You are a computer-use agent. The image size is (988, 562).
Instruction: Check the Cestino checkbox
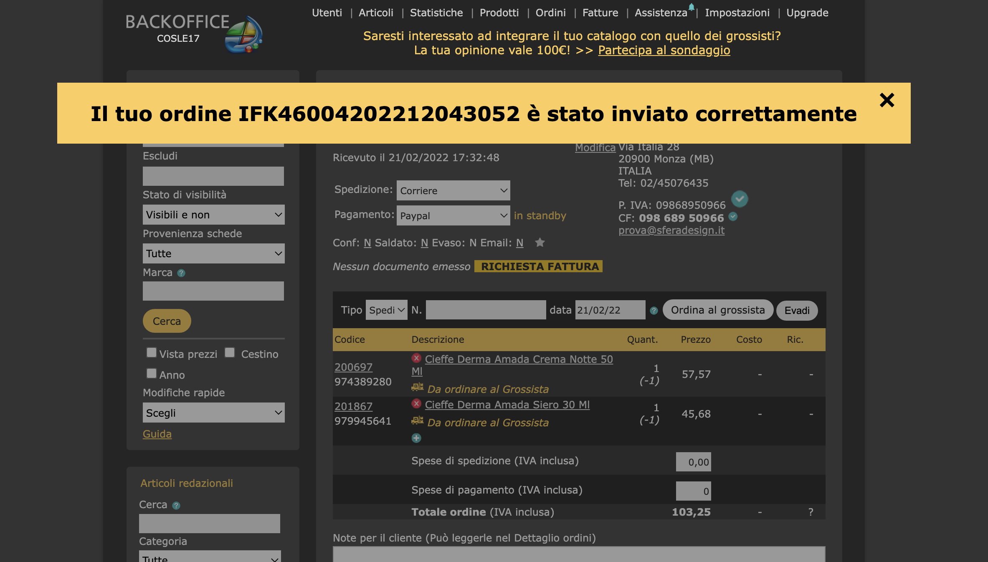coord(230,353)
